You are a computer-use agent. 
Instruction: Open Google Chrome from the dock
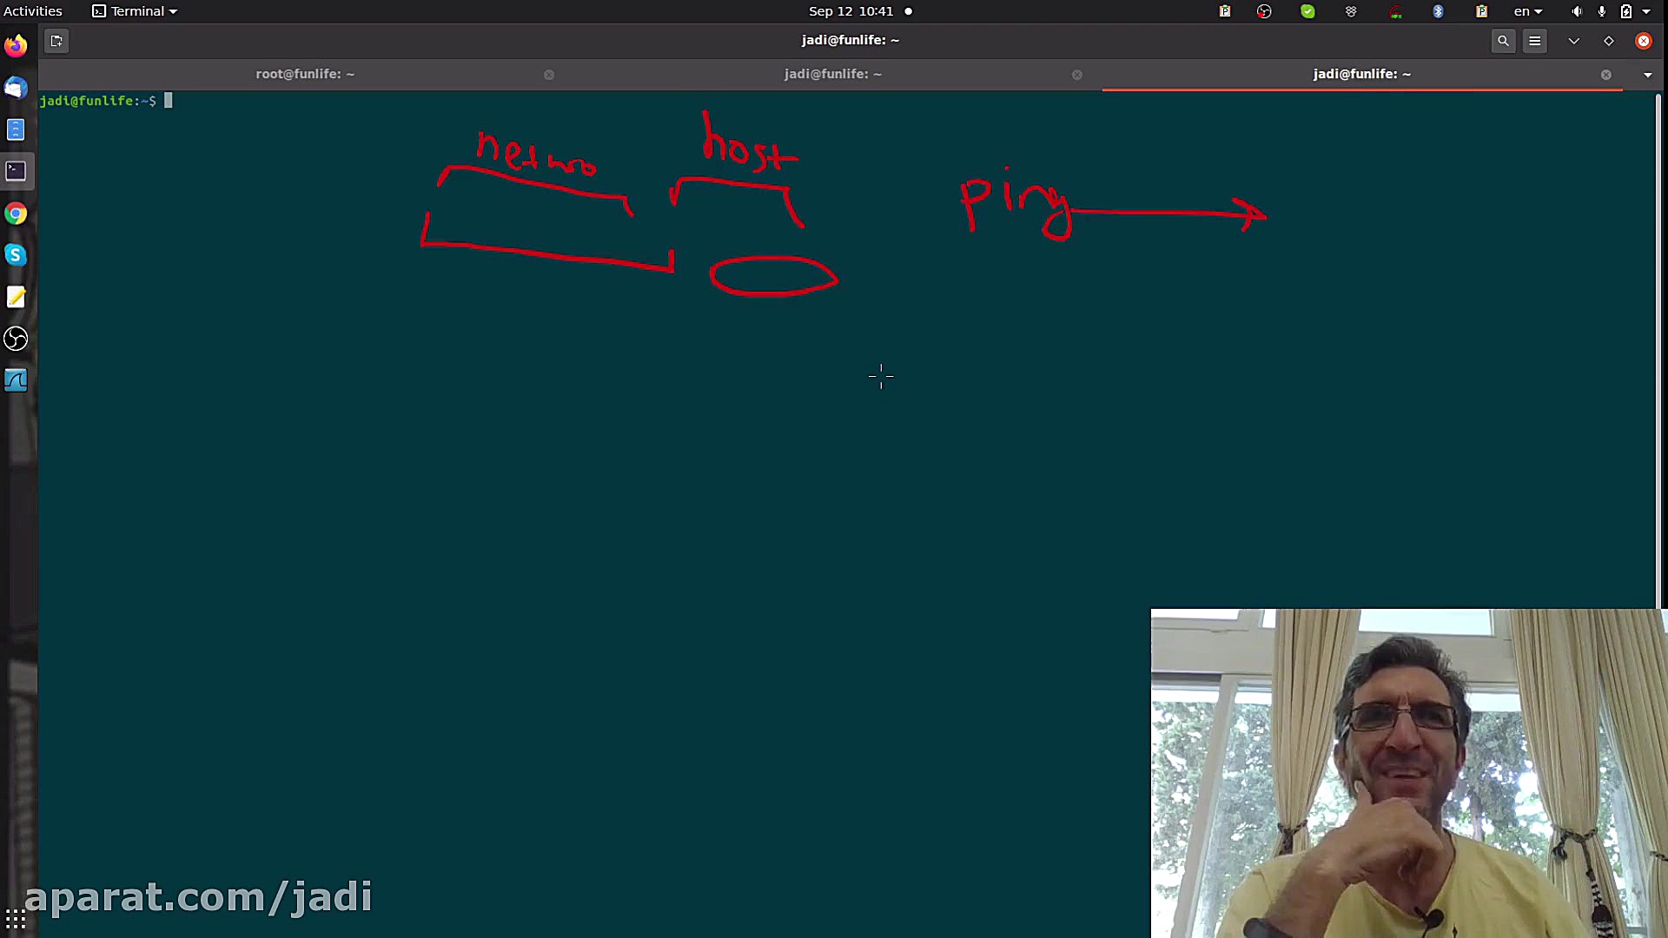coord(16,214)
